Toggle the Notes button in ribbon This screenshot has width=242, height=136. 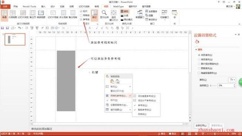click(x=94, y=14)
